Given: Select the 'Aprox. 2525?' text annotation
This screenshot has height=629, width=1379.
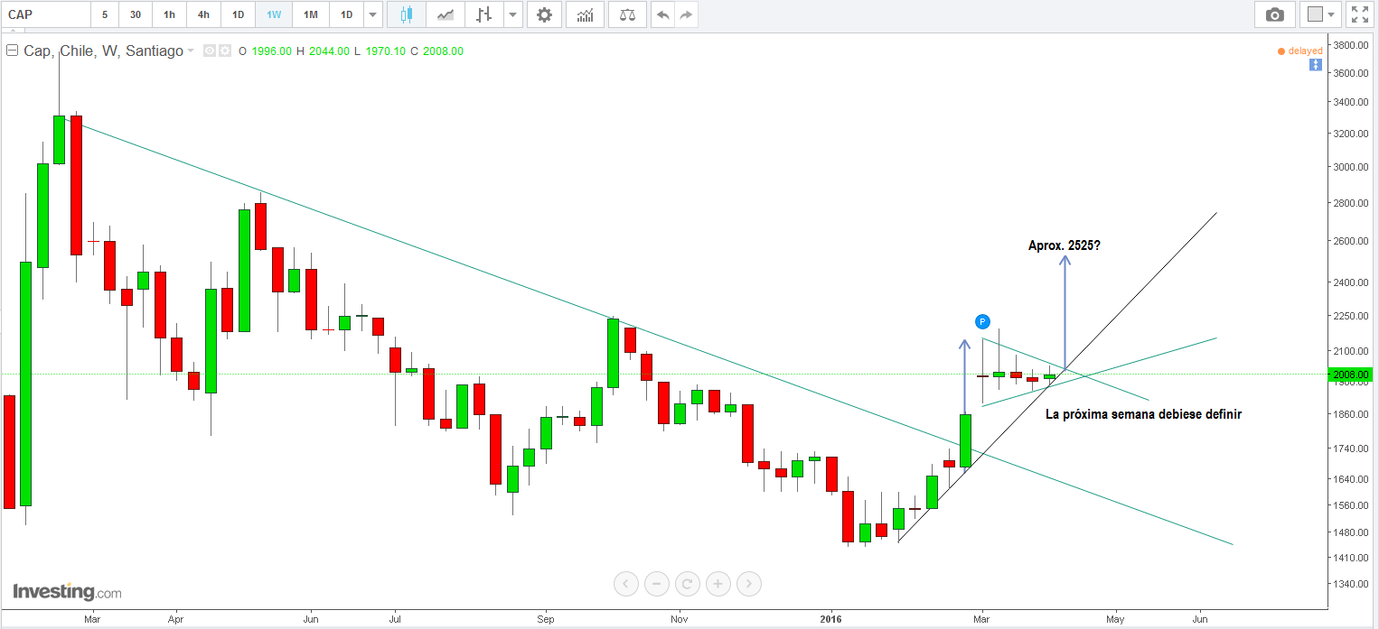Looking at the screenshot, I should [x=1064, y=245].
